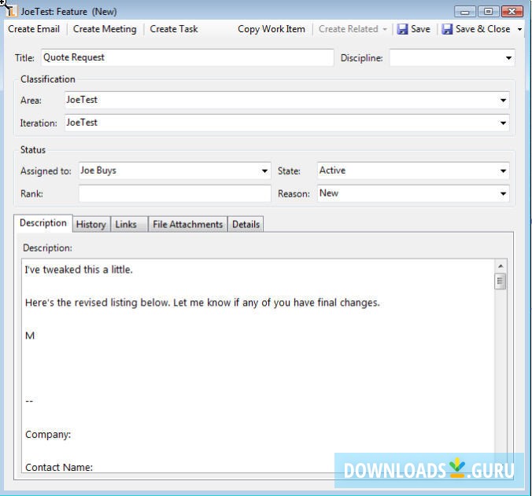
Task: Close the JoeTest Feature window
Action: point(512,12)
